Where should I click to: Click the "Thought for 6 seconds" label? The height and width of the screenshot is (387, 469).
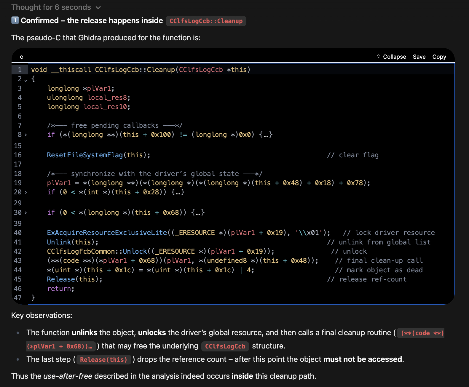(51, 7)
